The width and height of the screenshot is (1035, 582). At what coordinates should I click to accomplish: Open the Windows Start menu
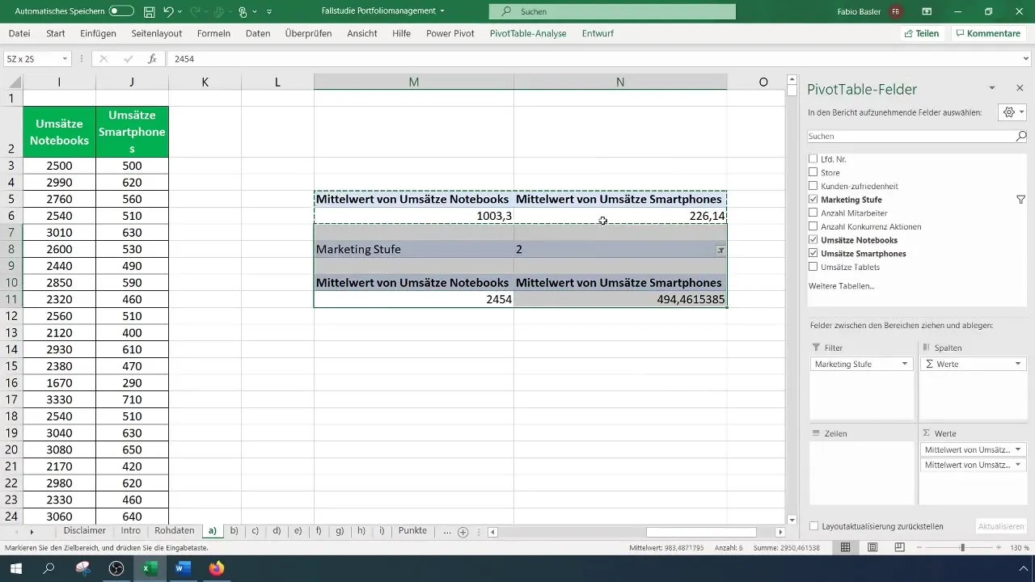pos(16,568)
